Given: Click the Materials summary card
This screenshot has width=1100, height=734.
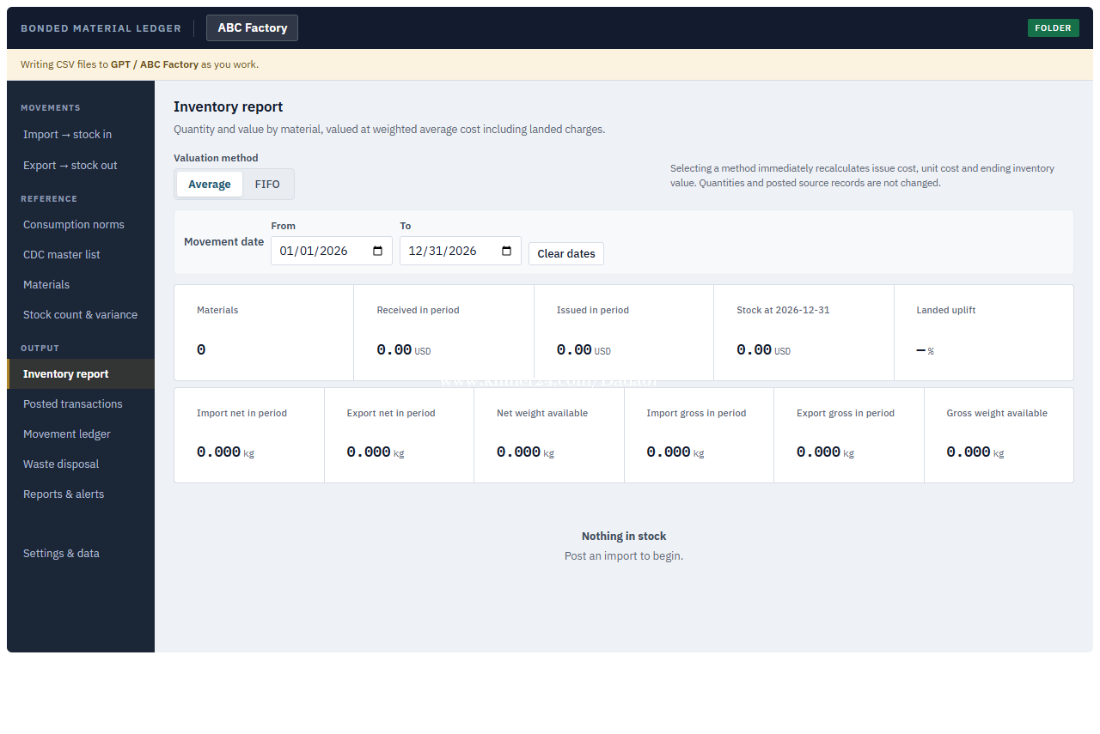Looking at the screenshot, I should tap(264, 332).
